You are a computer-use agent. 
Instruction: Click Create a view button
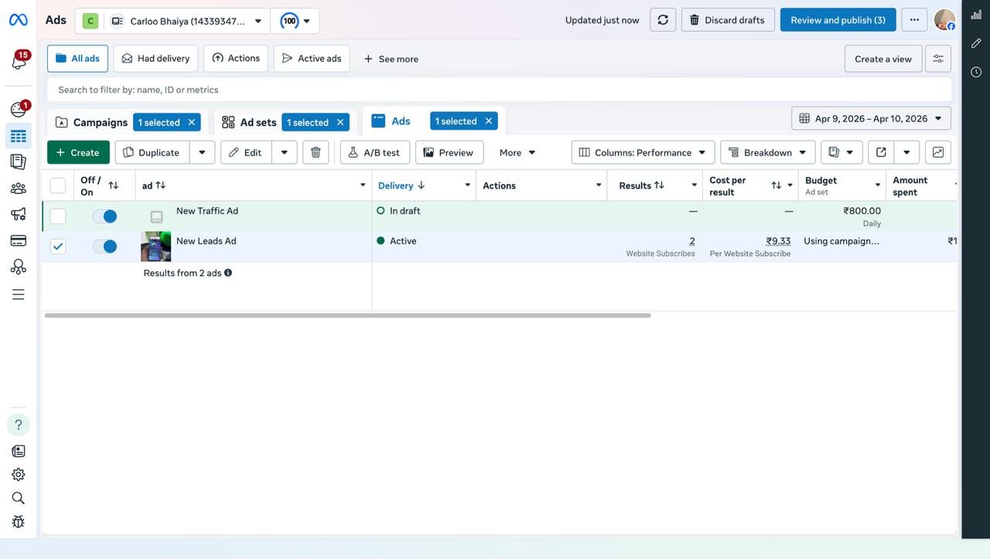pyautogui.click(x=883, y=59)
